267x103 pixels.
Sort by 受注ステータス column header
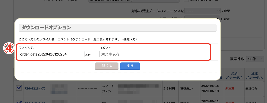tap(254, 75)
